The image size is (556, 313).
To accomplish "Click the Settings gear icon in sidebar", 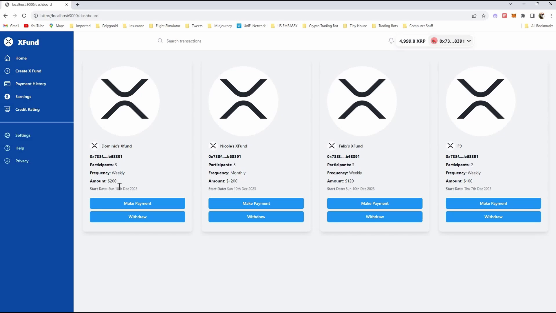I will tap(8, 135).
